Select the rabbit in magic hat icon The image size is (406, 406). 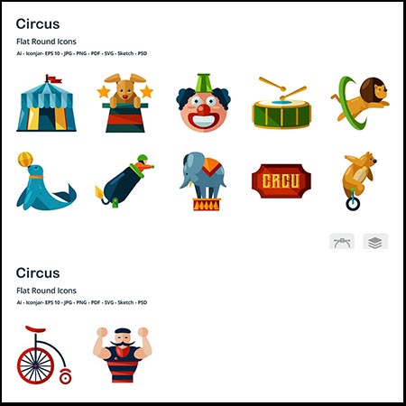click(125, 103)
